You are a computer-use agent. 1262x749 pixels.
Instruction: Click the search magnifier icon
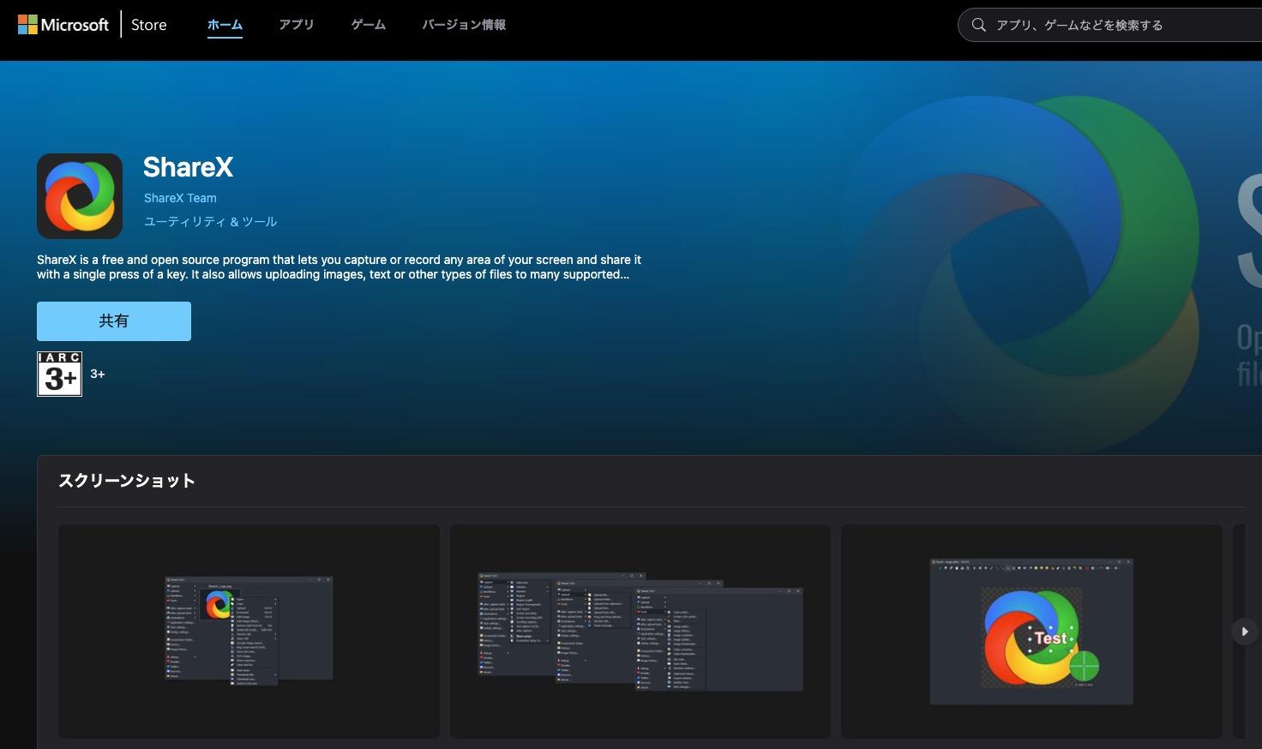(978, 25)
